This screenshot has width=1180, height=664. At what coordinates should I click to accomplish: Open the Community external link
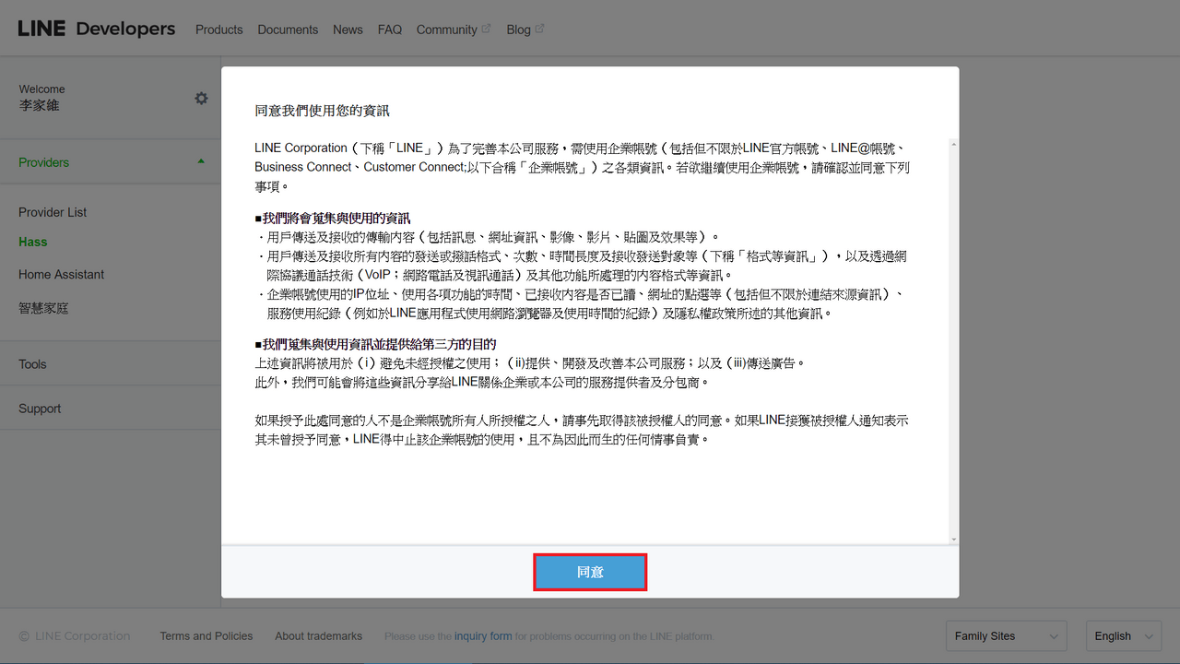coord(454,30)
